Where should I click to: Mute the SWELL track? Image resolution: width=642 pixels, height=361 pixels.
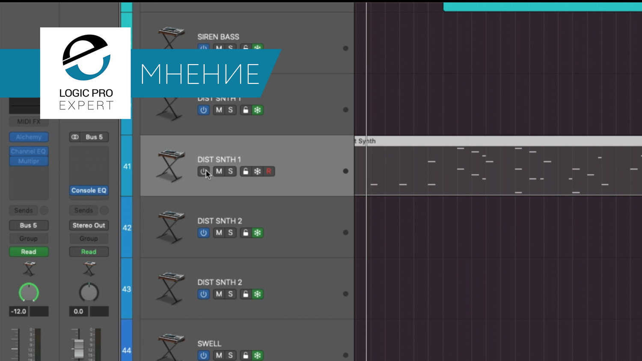(219, 355)
